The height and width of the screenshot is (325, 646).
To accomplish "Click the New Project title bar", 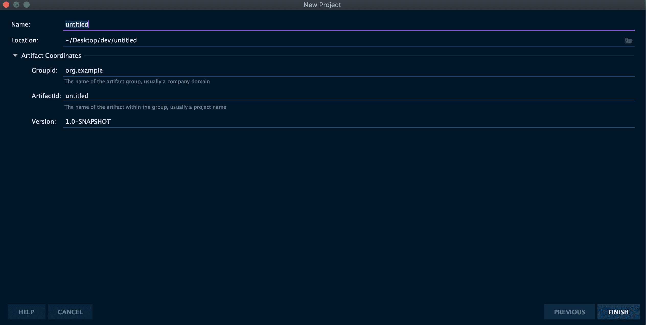I will point(322,5).
